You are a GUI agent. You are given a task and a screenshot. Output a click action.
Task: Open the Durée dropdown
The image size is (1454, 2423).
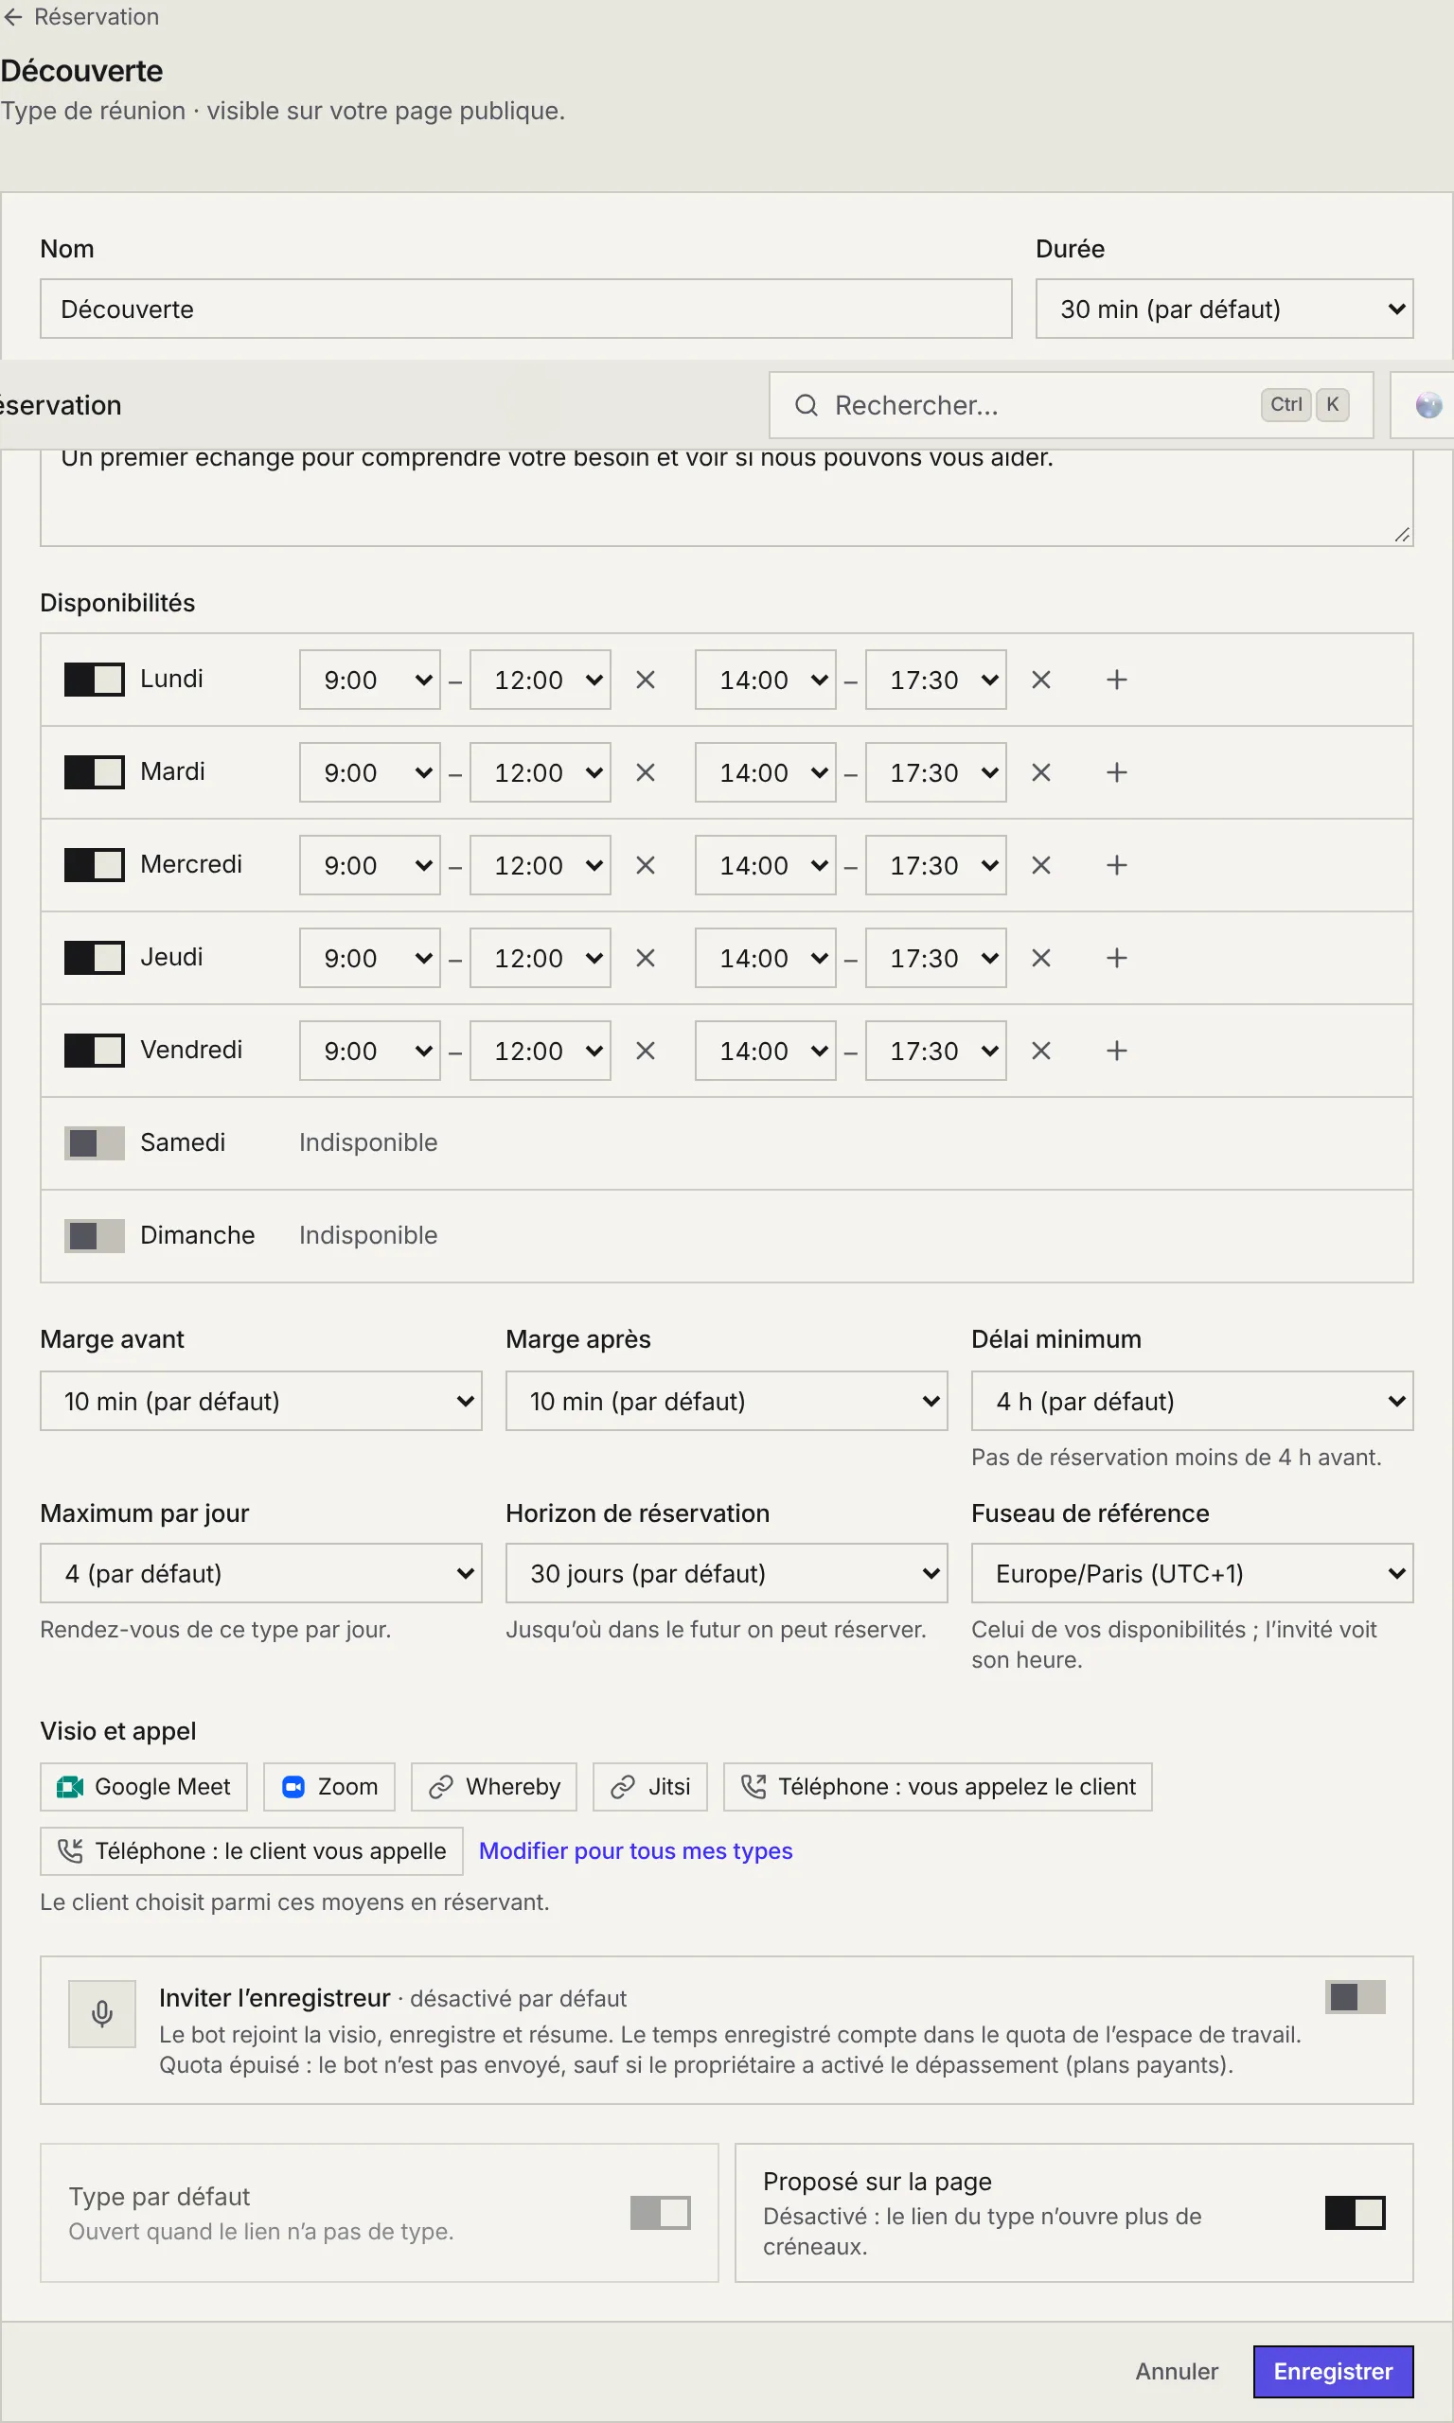pos(1224,310)
